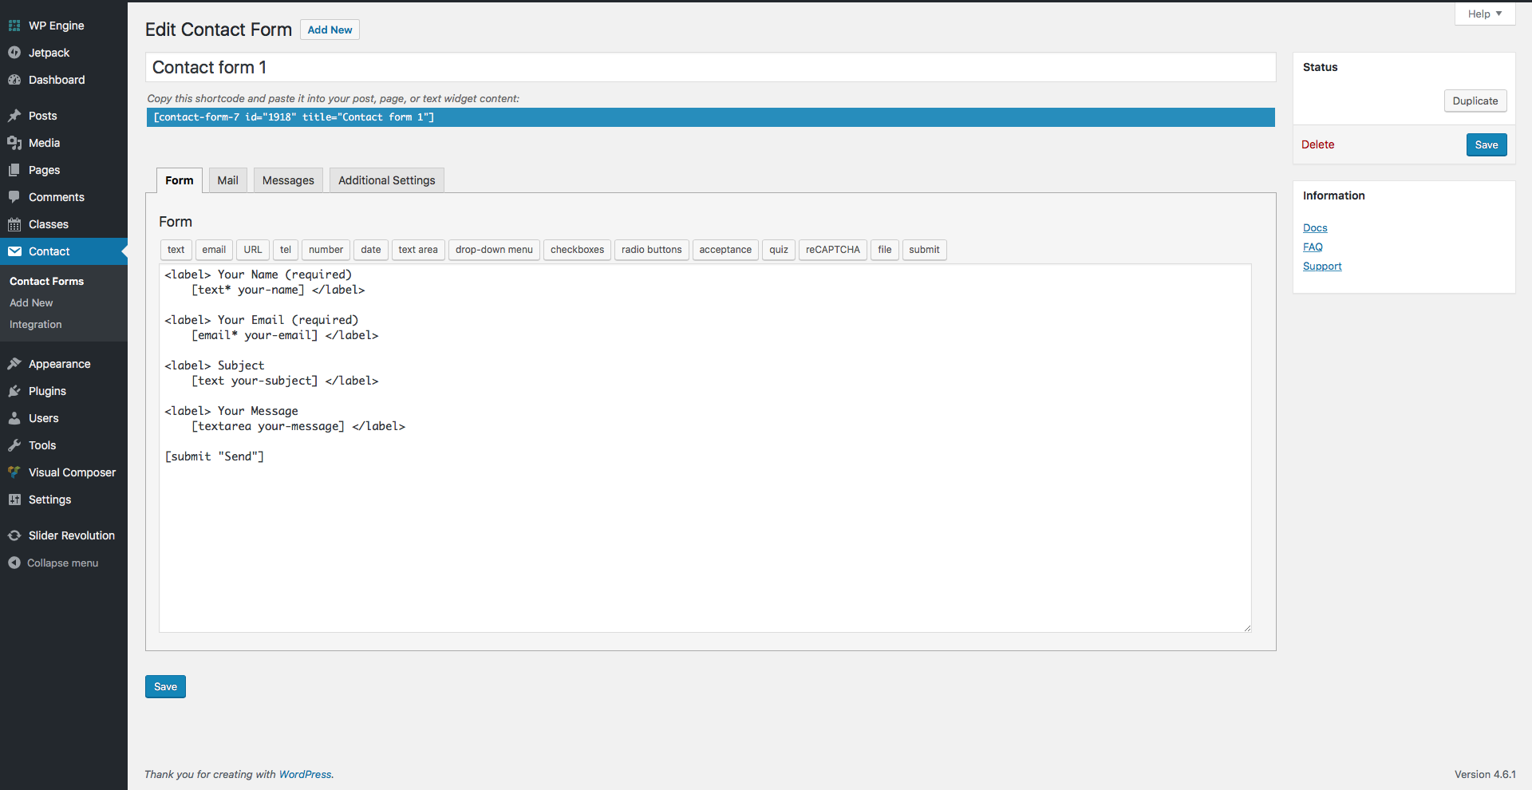Click the Users person icon

coord(14,418)
